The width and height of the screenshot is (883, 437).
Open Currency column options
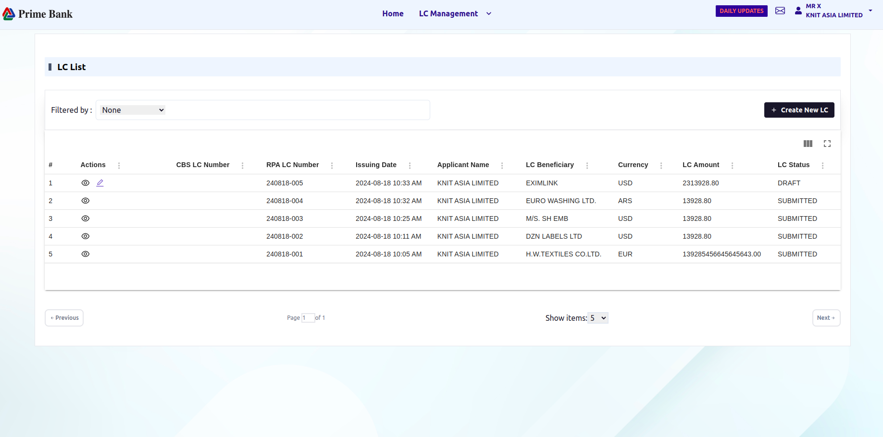coord(661,165)
